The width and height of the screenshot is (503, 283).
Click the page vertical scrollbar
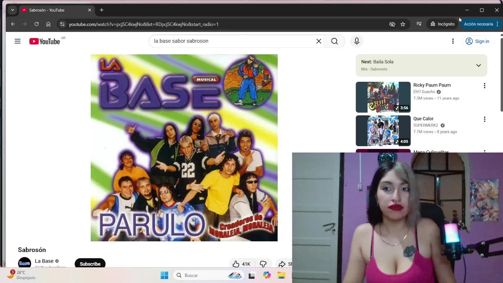pyautogui.click(x=501, y=75)
